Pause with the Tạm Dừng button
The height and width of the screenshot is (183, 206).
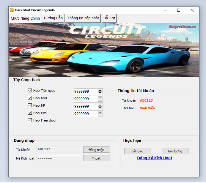click(175, 151)
